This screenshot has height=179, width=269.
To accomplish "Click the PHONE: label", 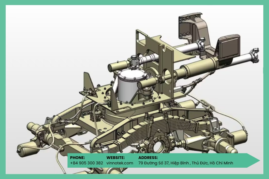I will (77, 158).
